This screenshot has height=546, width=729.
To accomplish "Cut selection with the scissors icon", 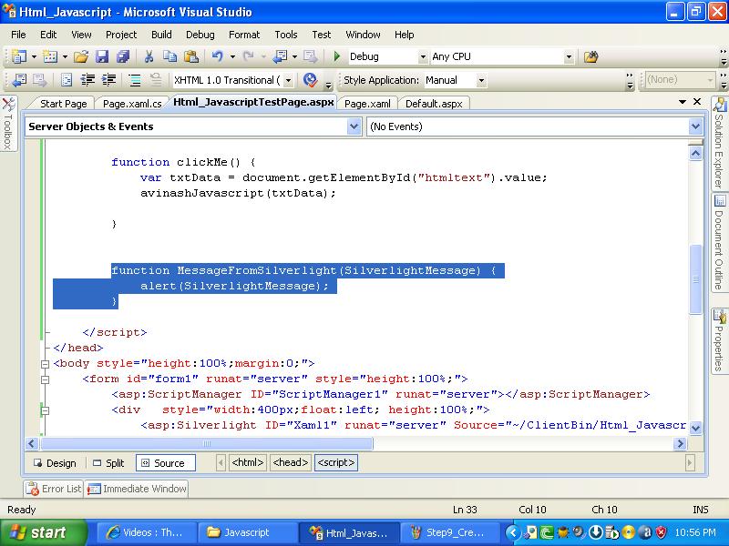I will [149, 56].
